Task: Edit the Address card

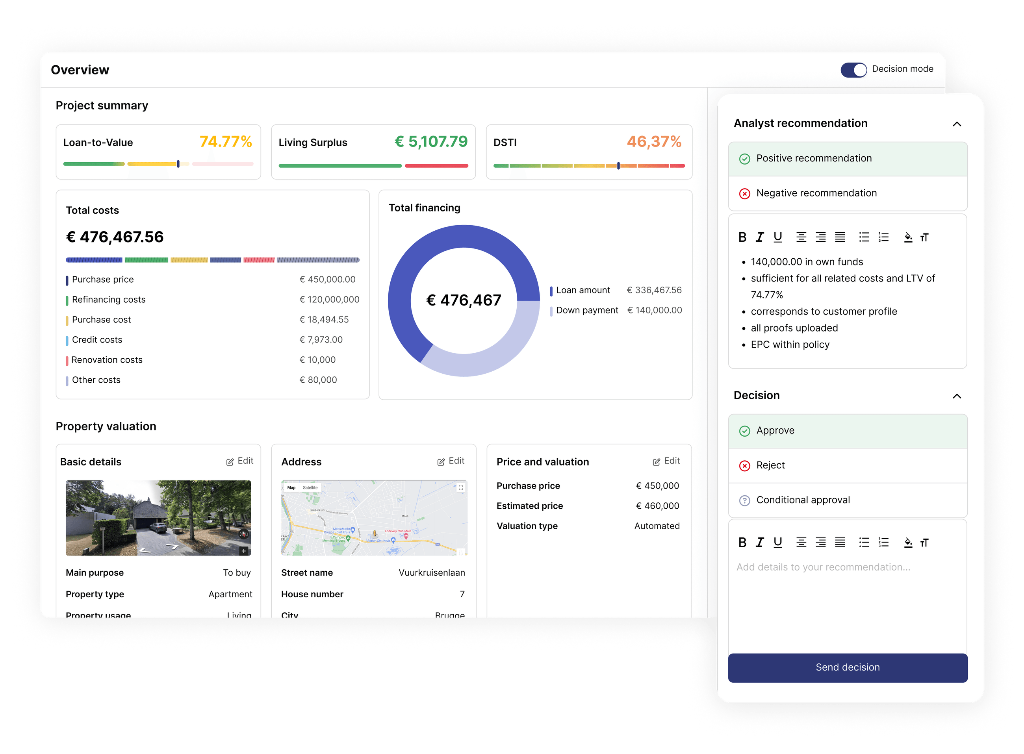Action: click(451, 461)
